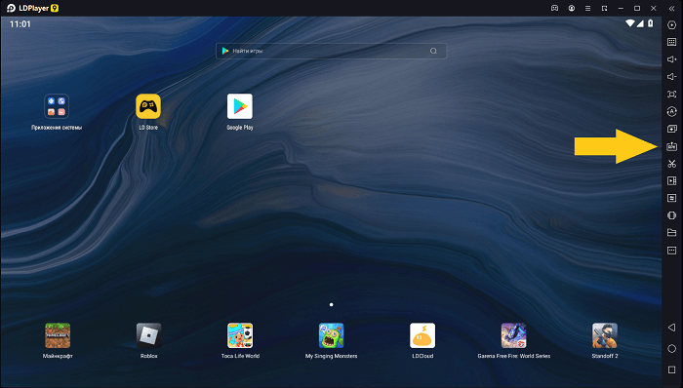This screenshot has height=388, width=683.
Task: Increase volume with the speaker plus icon
Action: (671, 59)
